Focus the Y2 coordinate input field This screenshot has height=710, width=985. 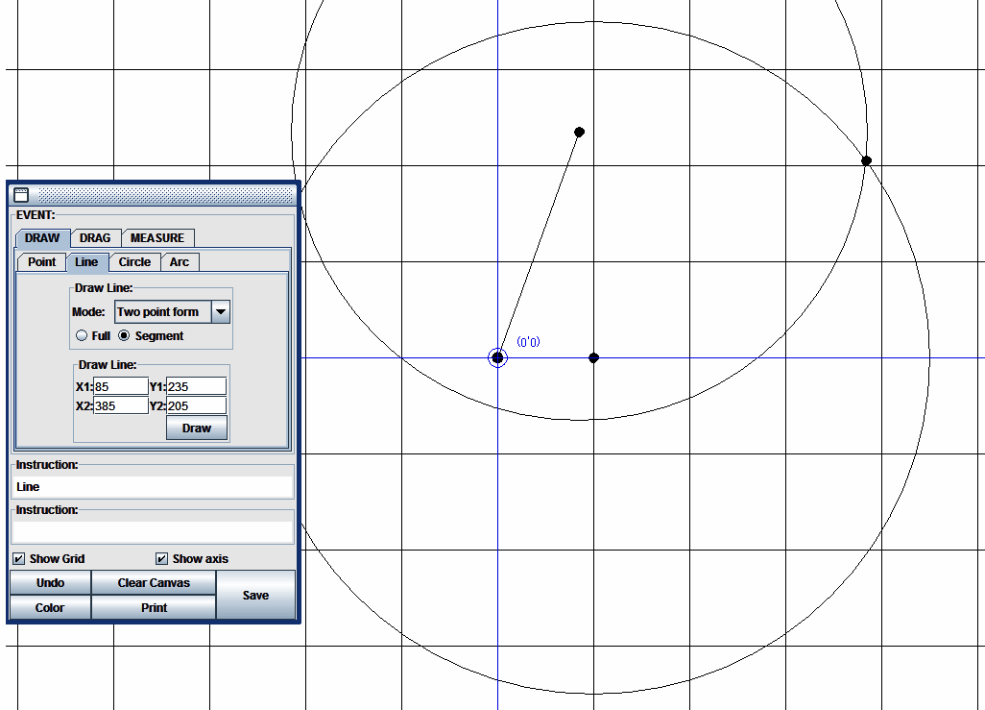point(196,405)
